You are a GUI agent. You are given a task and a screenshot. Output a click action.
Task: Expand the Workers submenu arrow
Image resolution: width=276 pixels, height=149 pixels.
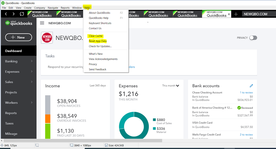point(32,102)
